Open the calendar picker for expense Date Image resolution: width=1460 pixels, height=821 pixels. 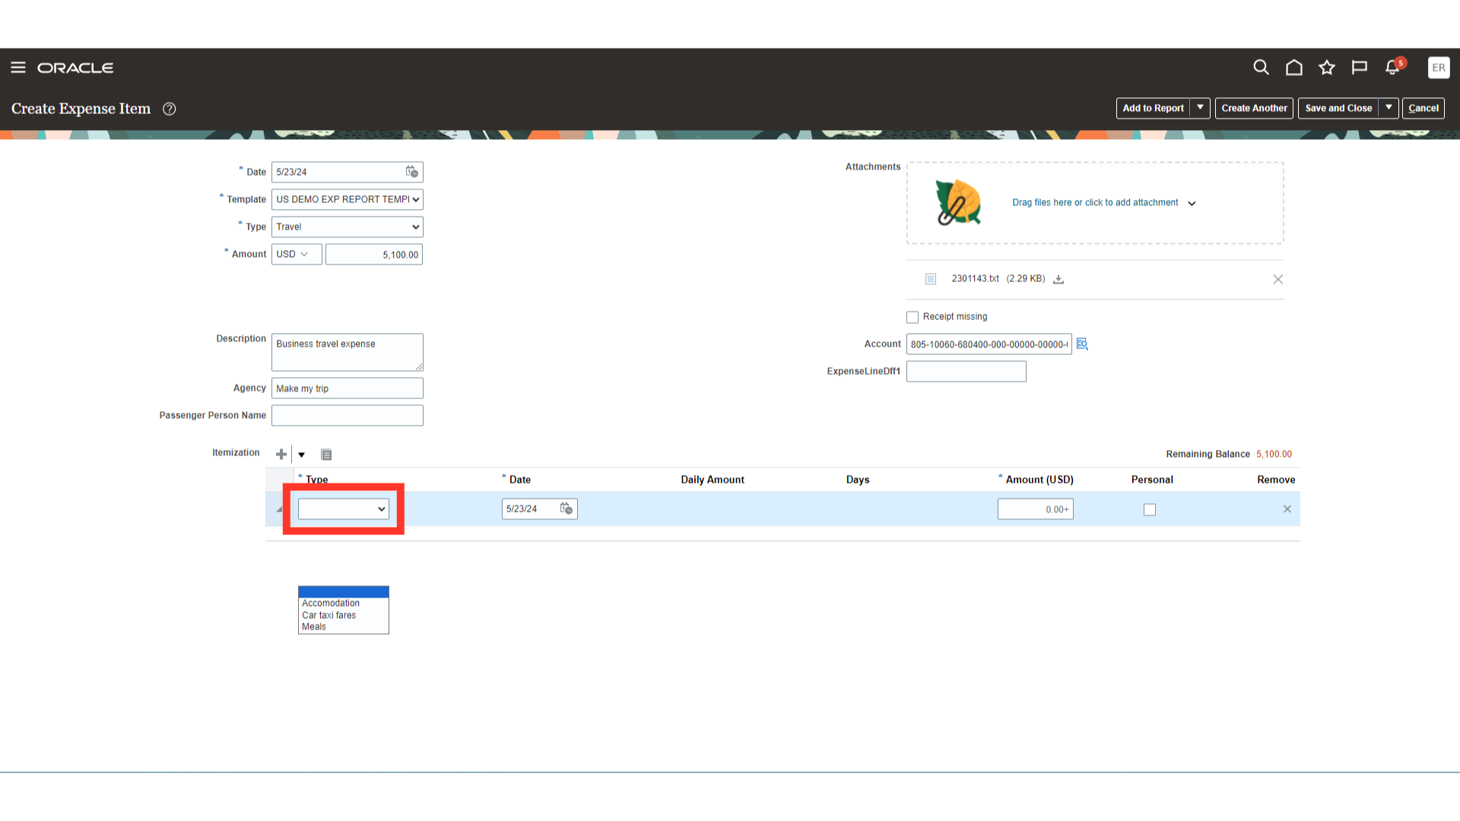click(x=411, y=172)
